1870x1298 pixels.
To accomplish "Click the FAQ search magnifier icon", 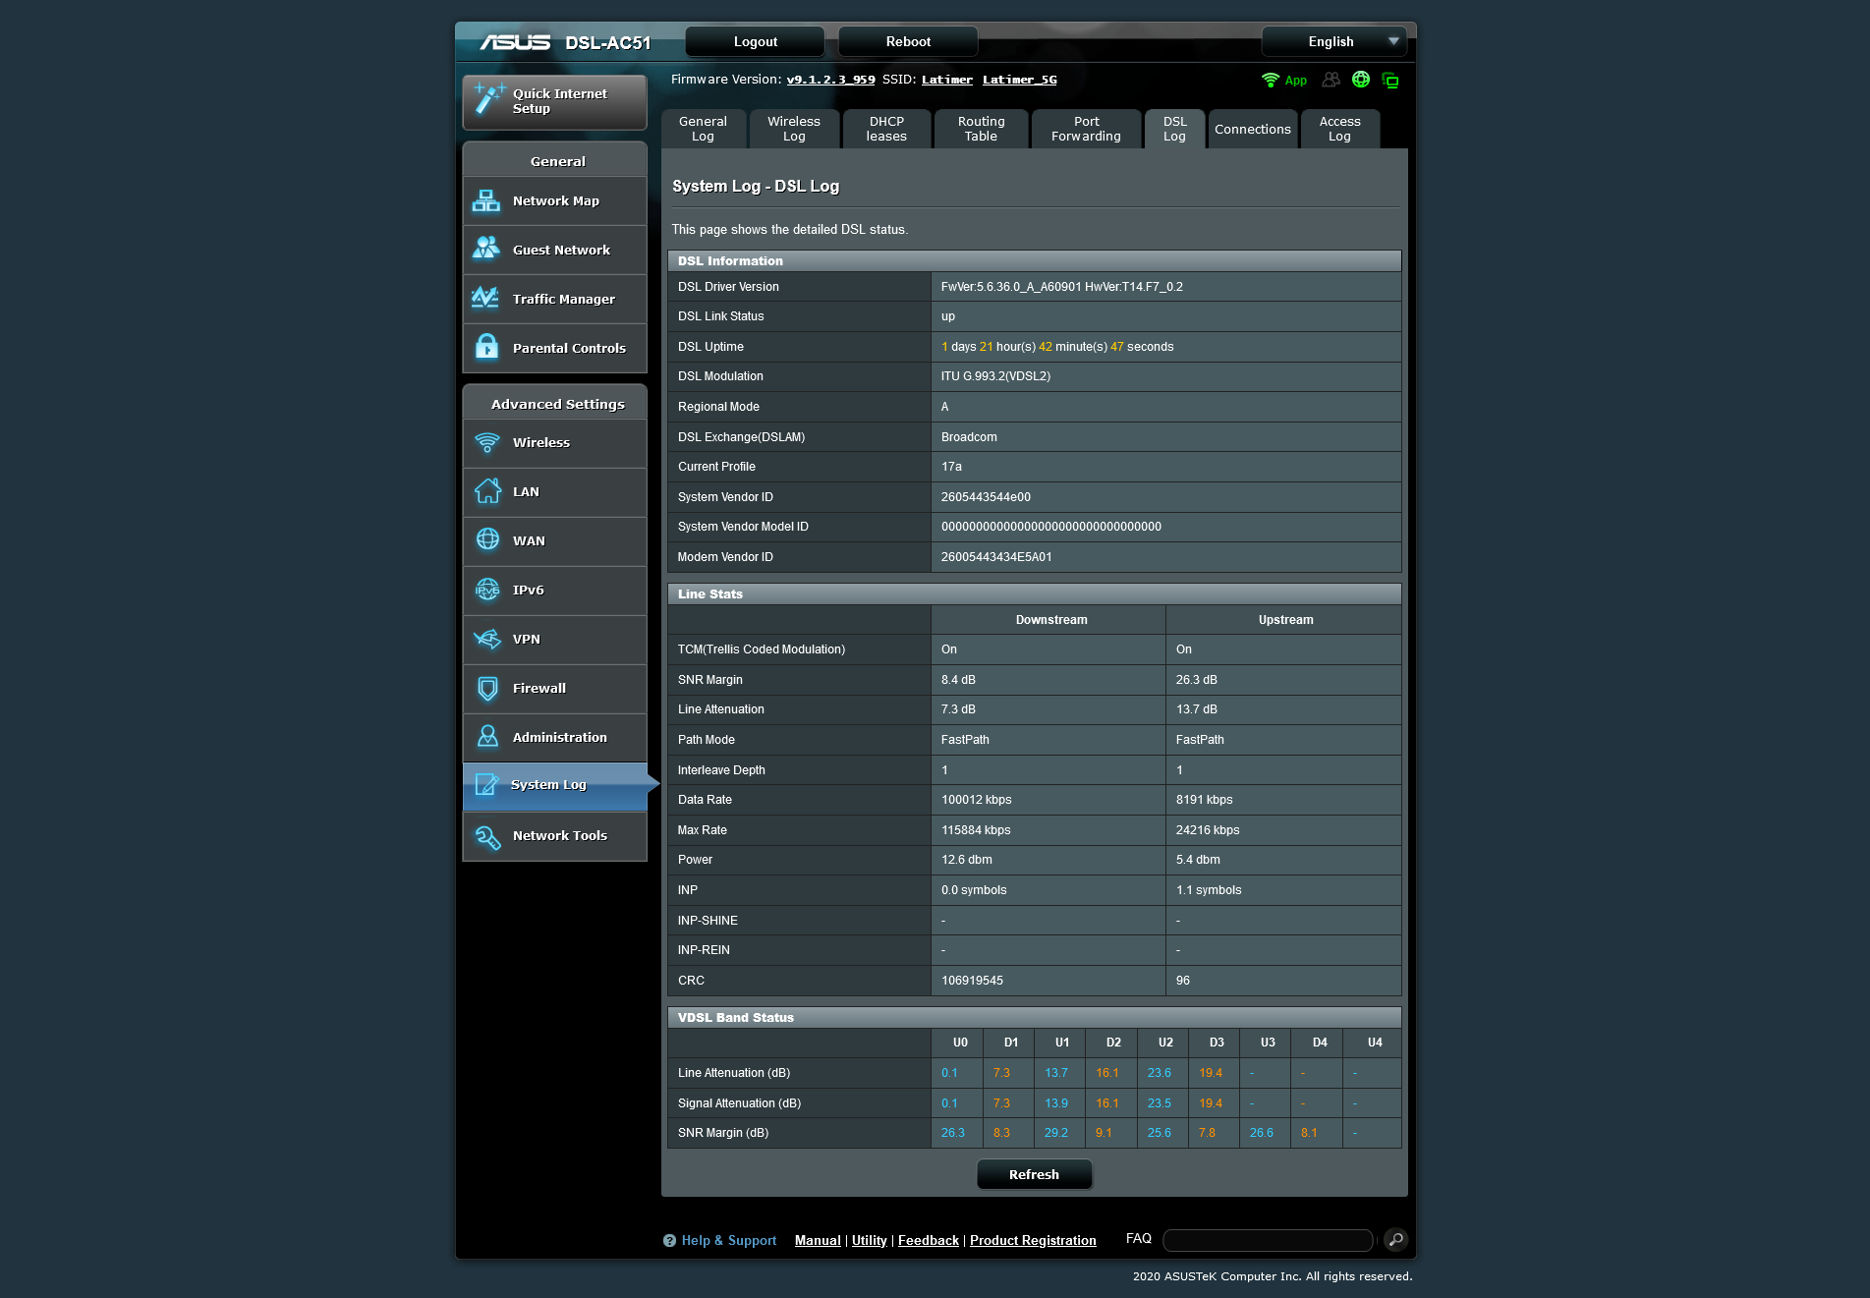I will 1395,1240.
